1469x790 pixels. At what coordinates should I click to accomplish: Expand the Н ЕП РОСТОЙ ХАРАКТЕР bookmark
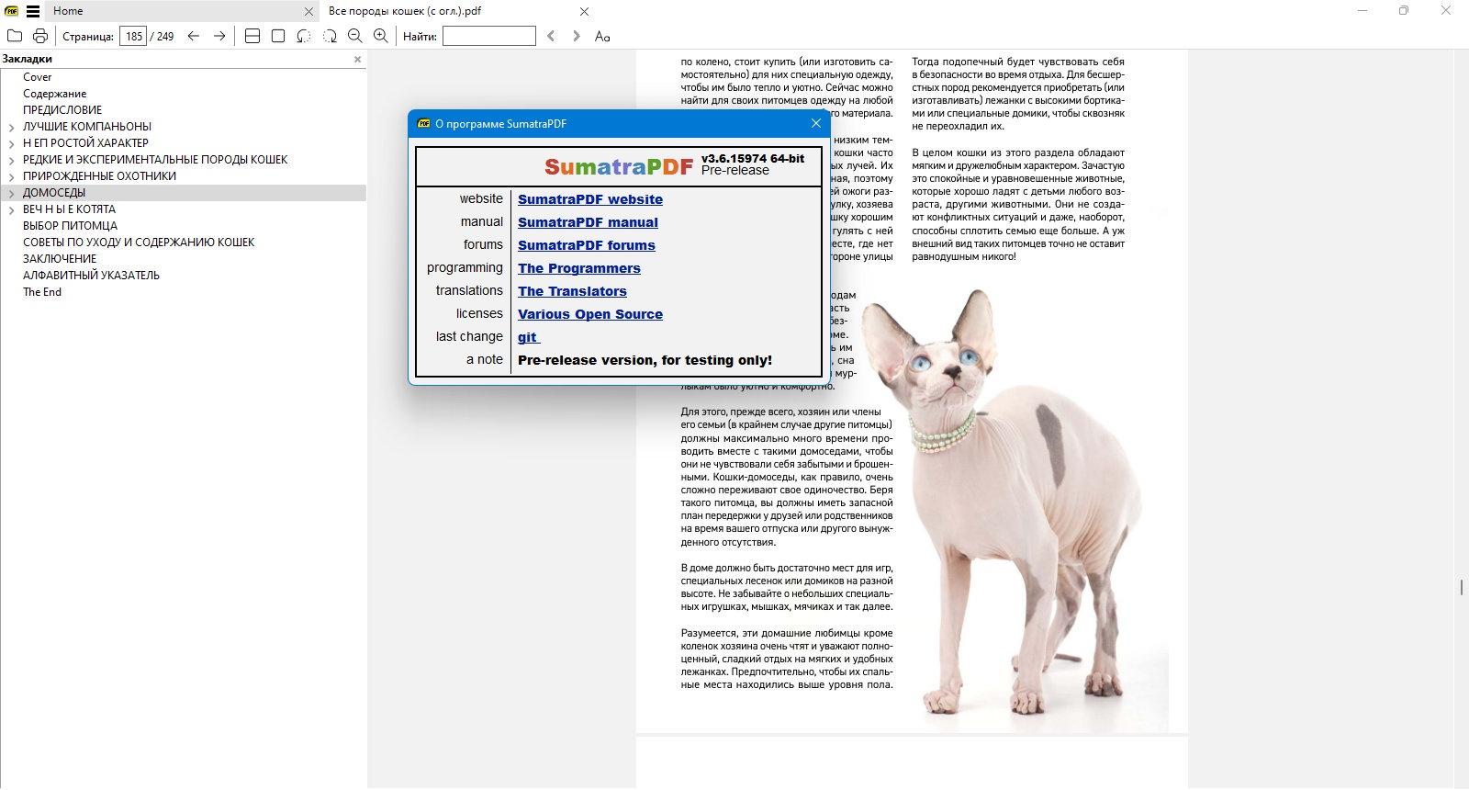tap(11, 143)
